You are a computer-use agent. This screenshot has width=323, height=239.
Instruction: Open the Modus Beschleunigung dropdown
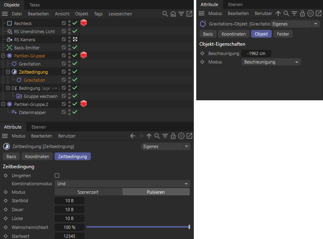coord(271,62)
